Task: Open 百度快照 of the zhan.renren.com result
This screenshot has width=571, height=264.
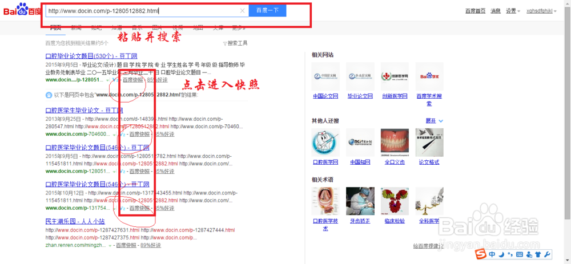Action: pyautogui.click(x=126, y=245)
